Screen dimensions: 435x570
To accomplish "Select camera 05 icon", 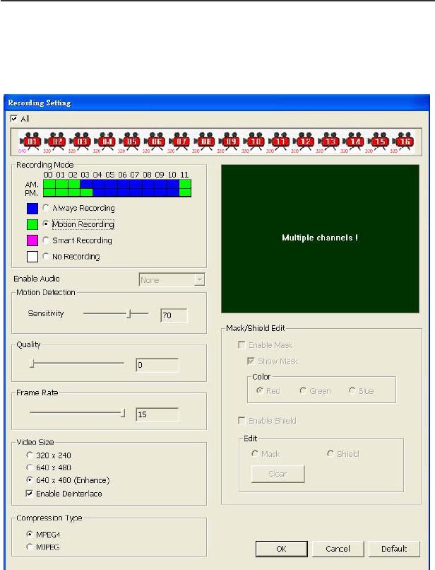I will 130,140.
